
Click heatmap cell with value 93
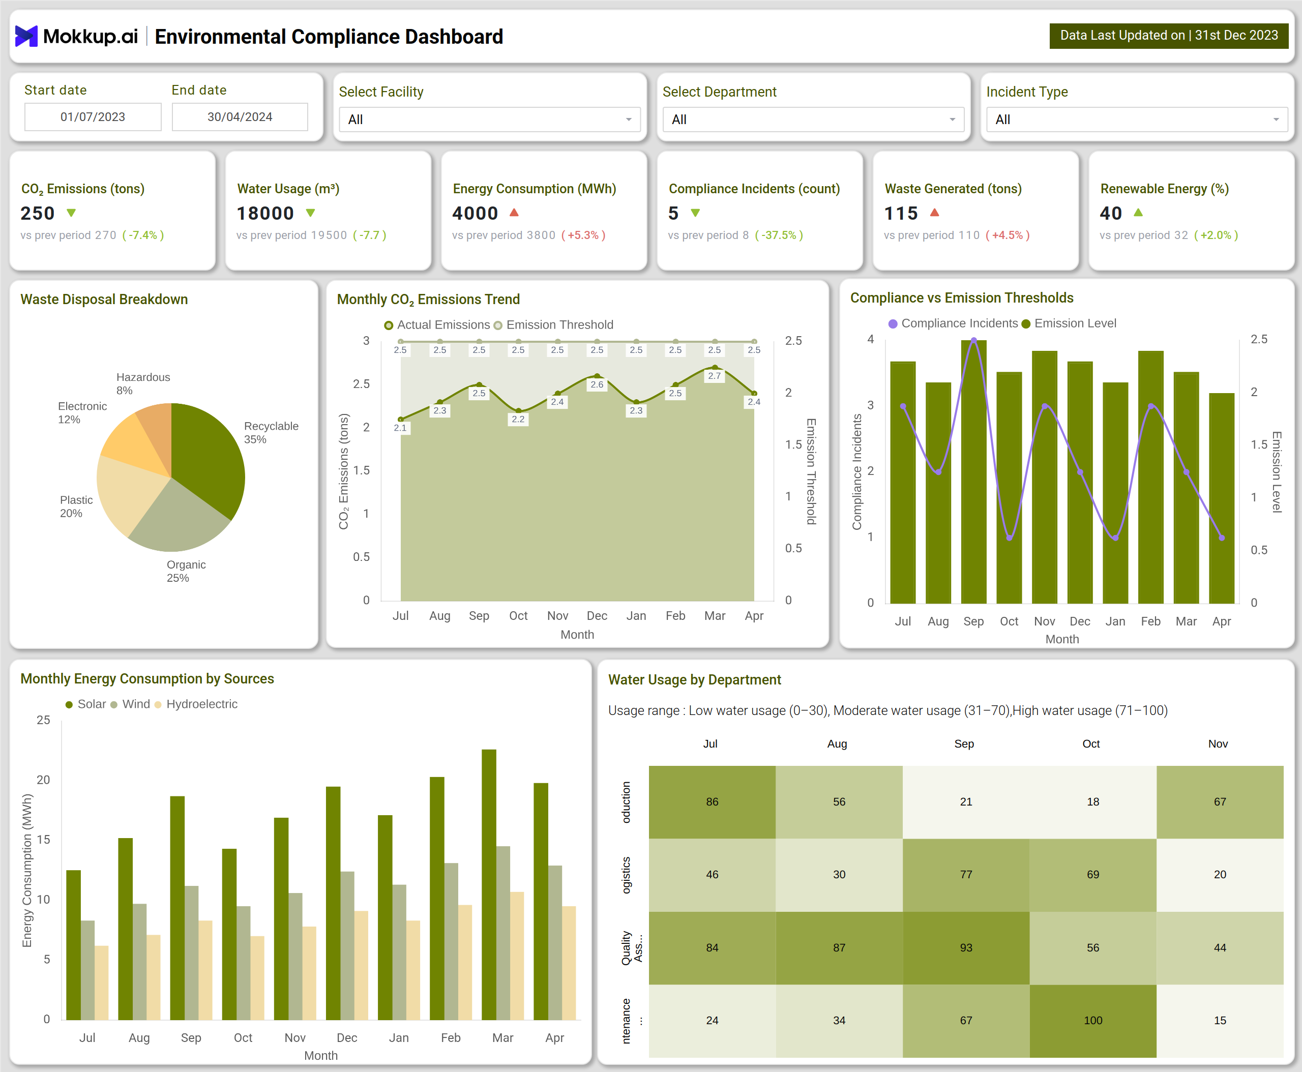pos(966,948)
